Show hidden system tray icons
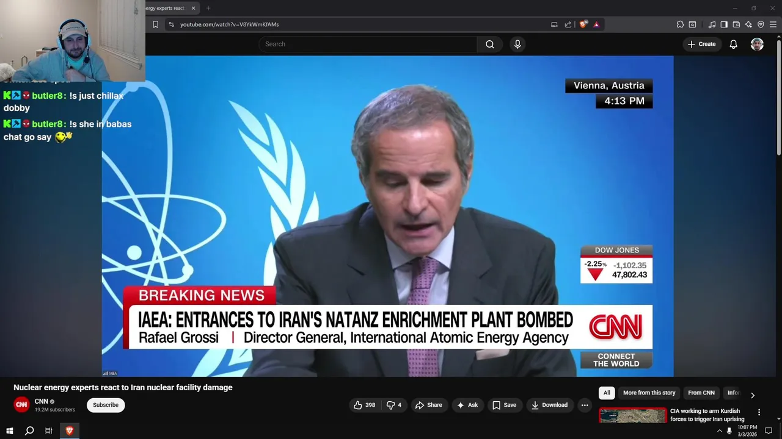 click(x=719, y=431)
